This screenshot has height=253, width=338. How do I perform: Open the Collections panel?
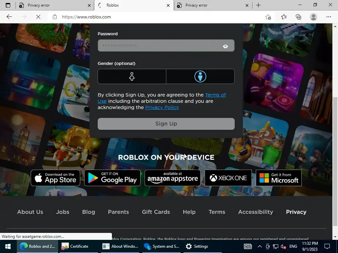click(x=298, y=17)
